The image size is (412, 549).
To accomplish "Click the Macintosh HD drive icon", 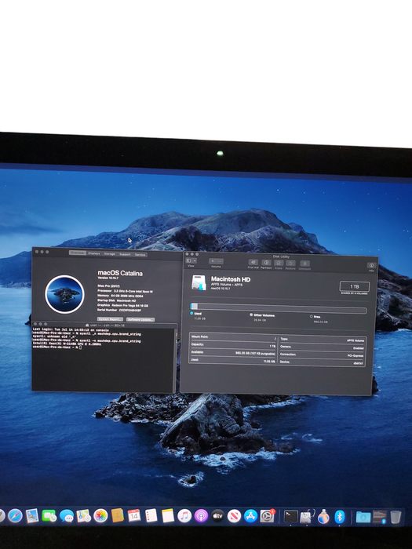I will 199,282.
